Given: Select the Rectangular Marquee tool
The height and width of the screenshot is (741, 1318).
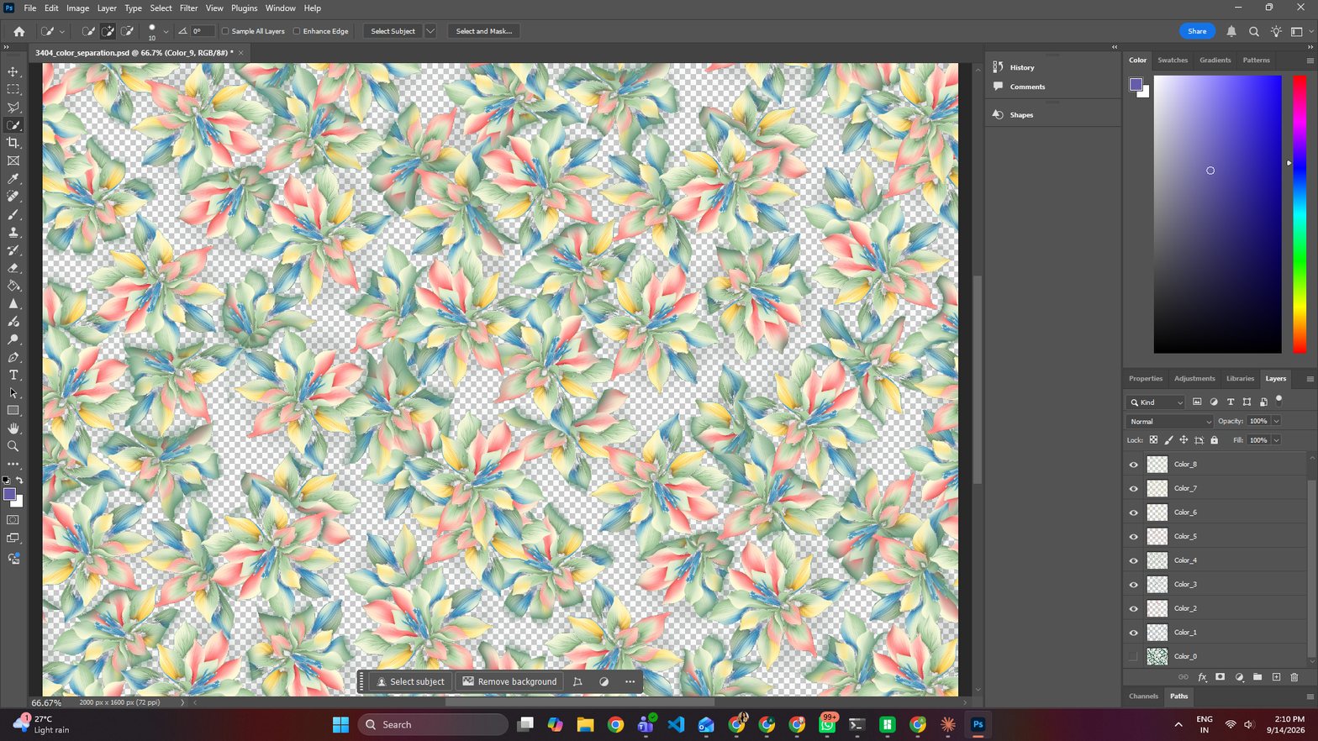Looking at the screenshot, I should (13, 89).
